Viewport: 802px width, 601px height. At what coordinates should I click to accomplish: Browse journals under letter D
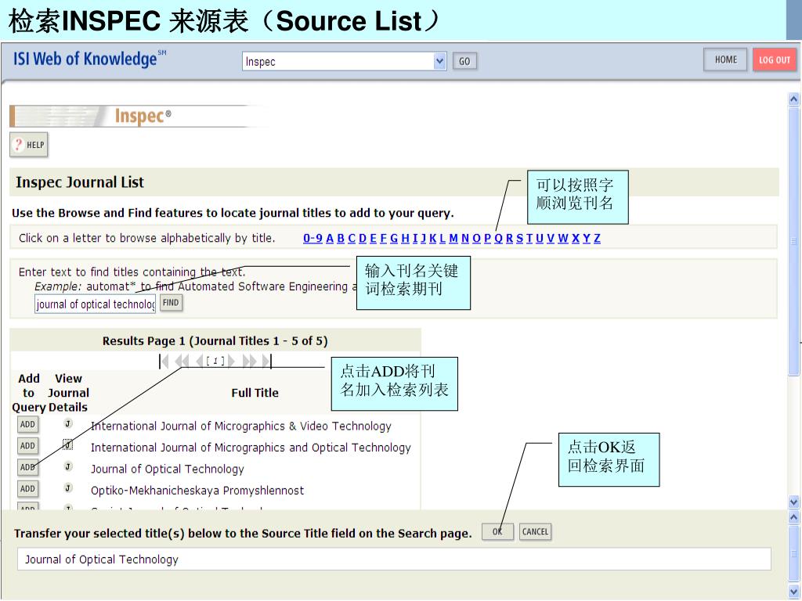363,238
